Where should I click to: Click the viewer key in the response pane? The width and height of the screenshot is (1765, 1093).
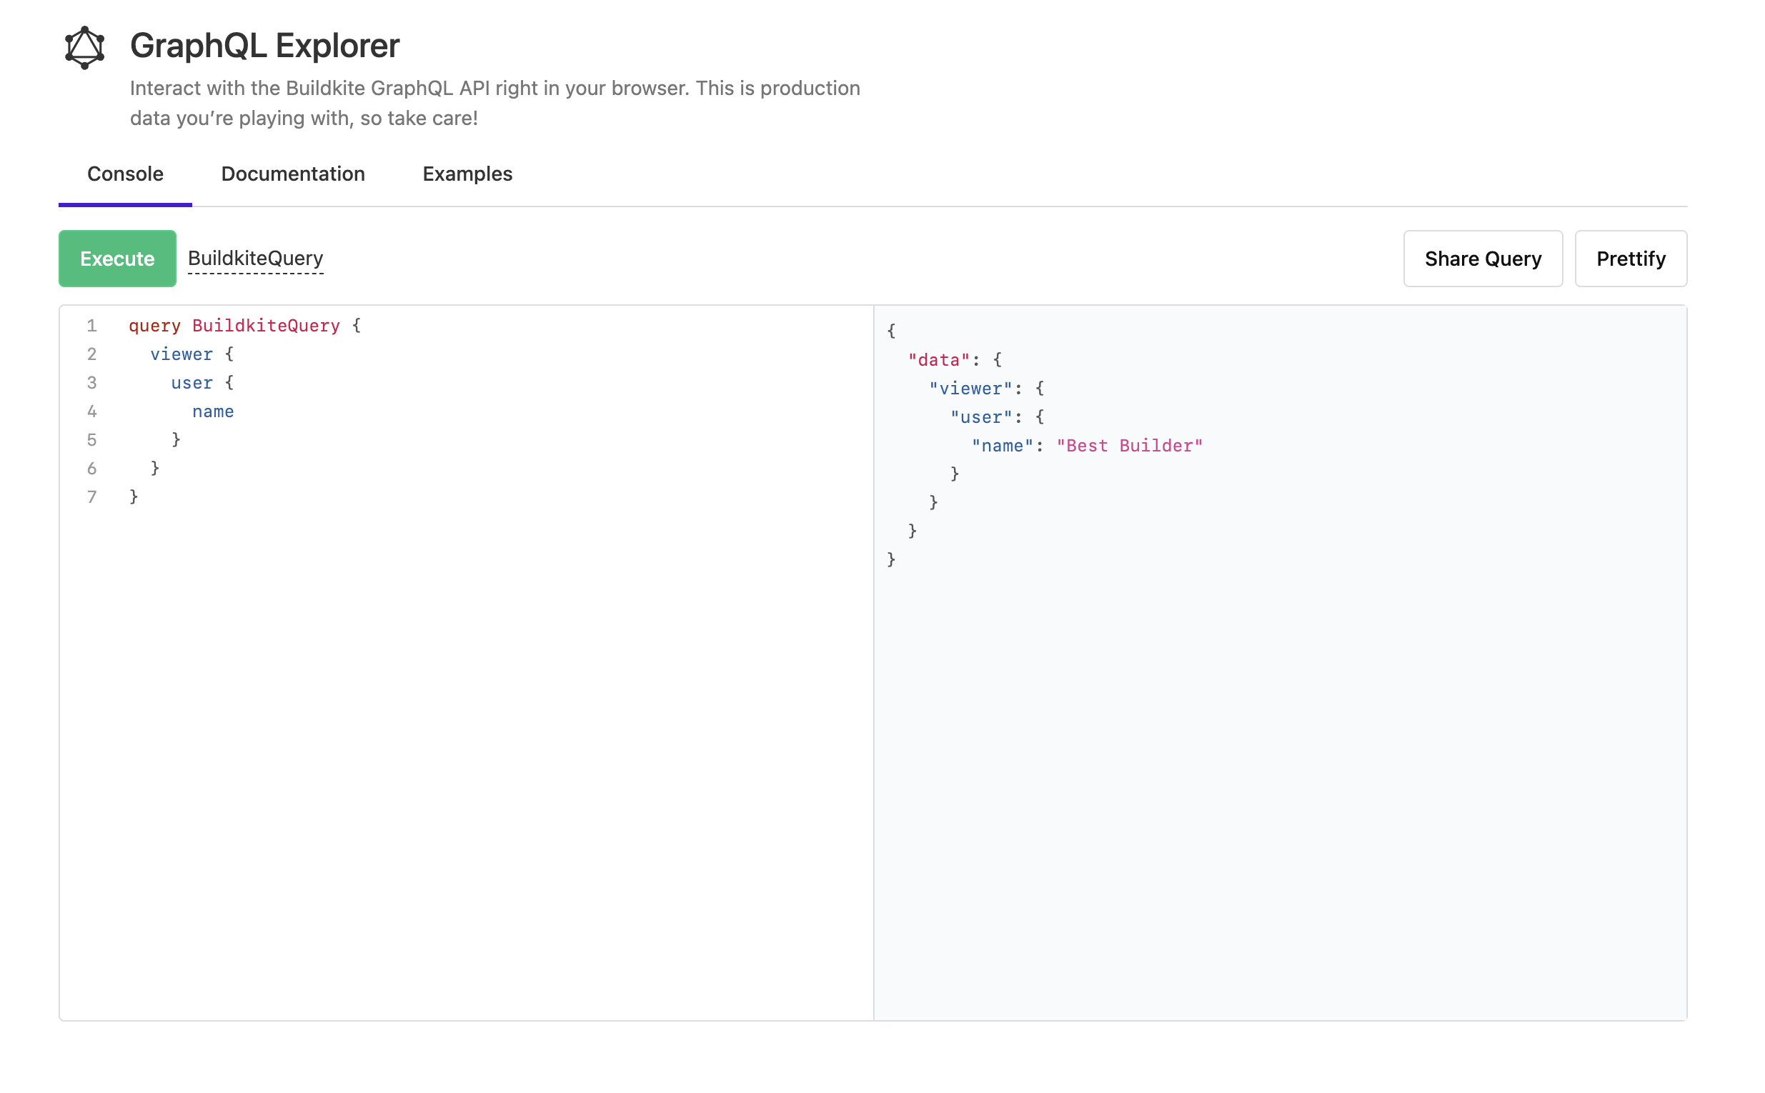pyautogui.click(x=972, y=388)
